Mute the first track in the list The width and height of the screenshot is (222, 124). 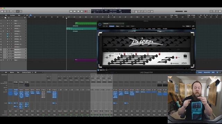[8, 21]
